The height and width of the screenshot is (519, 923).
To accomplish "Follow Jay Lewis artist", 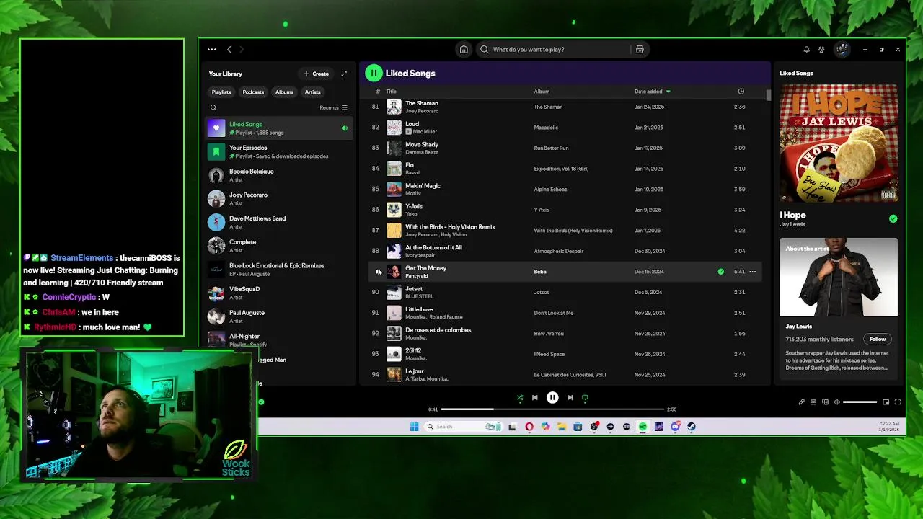I will click(878, 339).
